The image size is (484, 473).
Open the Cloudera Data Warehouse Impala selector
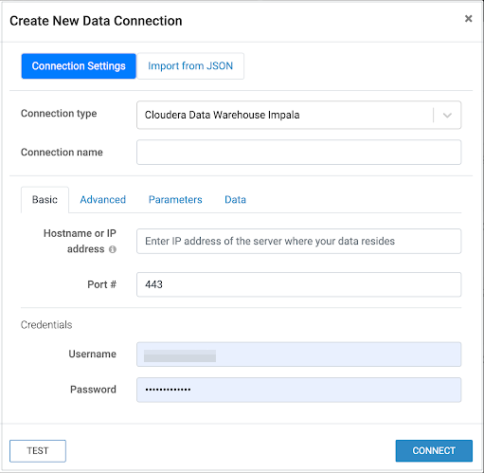[298, 115]
